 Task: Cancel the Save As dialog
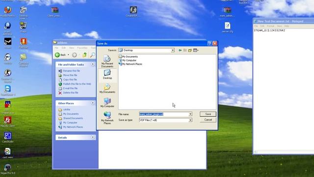coord(208,120)
